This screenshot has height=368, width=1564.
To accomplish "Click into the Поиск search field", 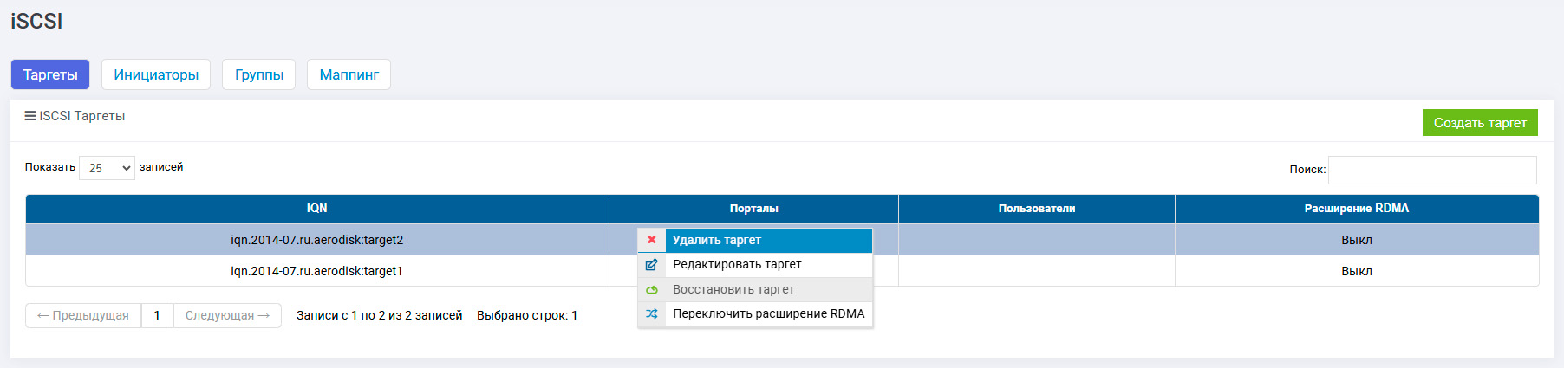I will (1432, 170).
